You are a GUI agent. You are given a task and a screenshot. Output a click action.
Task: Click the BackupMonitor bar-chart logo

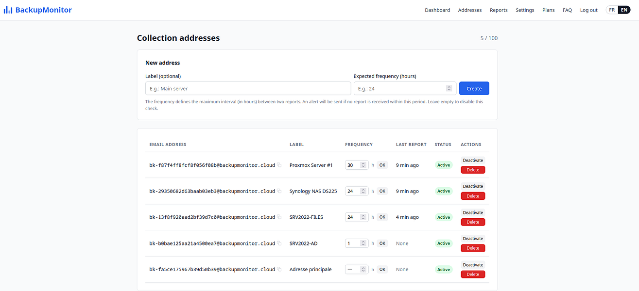point(8,10)
